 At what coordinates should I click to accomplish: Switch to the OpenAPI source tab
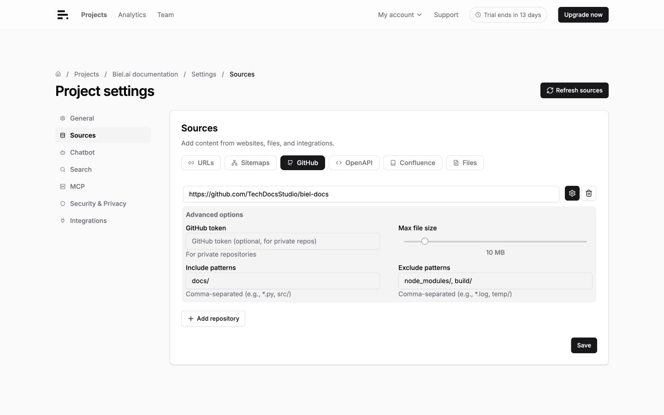[354, 163]
